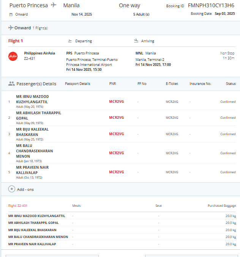Click the MNL airport code

[139, 53]
